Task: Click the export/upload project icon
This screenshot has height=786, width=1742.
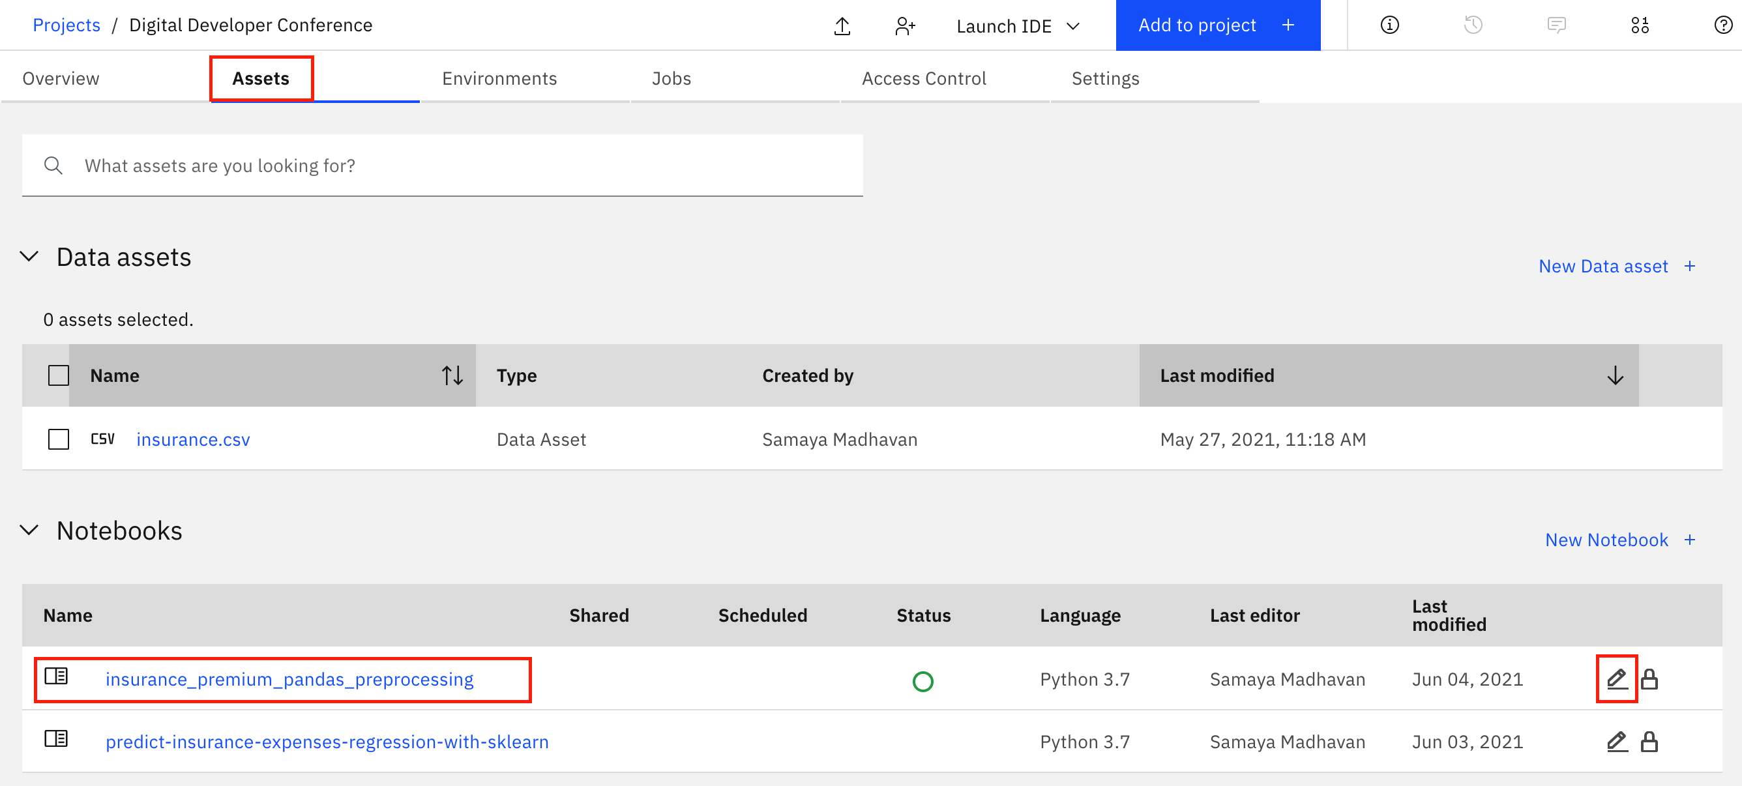Action: tap(842, 25)
